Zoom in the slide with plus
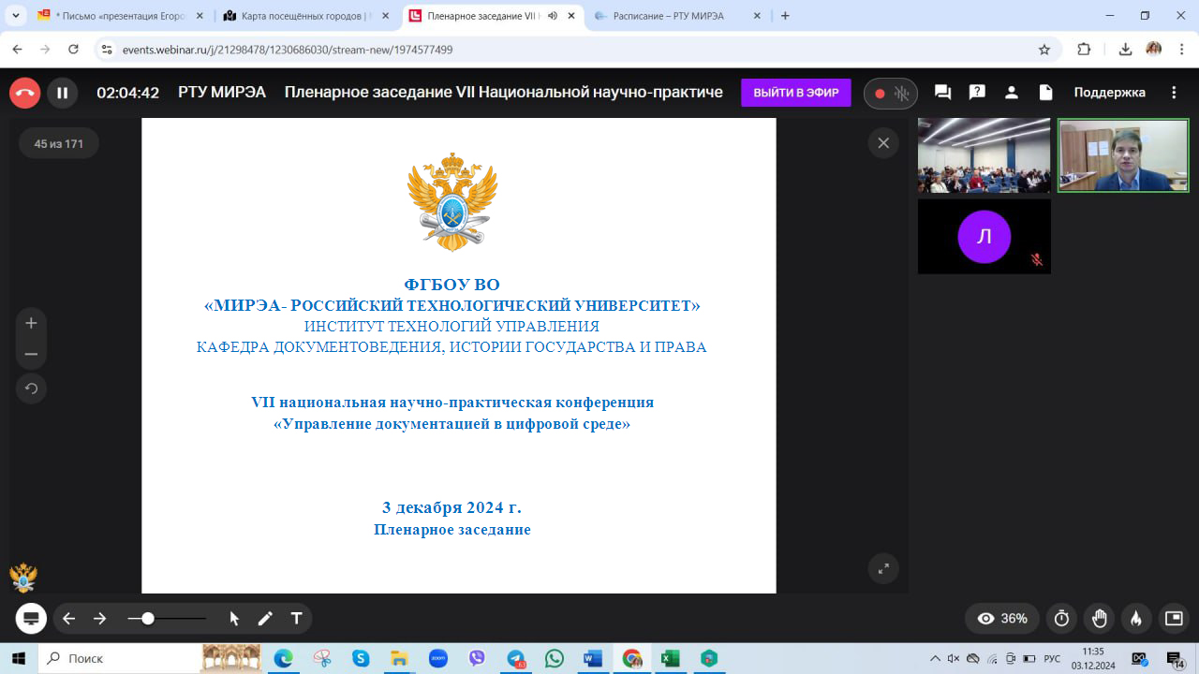The width and height of the screenshot is (1199, 674). pyautogui.click(x=31, y=323)
